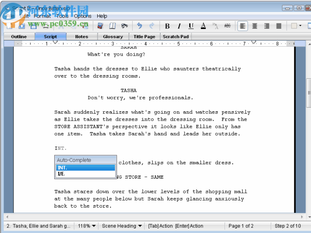The width and height of the screenshot is (311, 233).
Task: Open the open-book reference icon
Action: pyautogui.click(x=112, y=26)
